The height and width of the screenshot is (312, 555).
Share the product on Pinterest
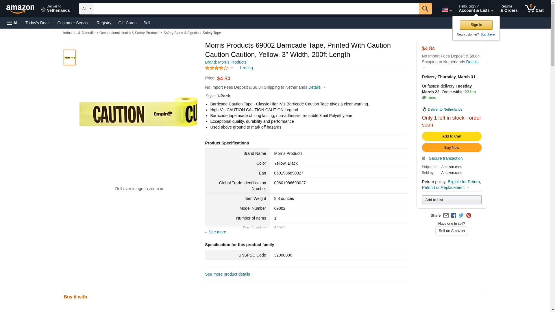(x=469, y=216)
